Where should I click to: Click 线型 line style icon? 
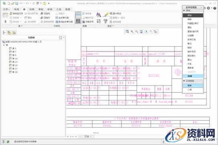(x=106, y=18)
